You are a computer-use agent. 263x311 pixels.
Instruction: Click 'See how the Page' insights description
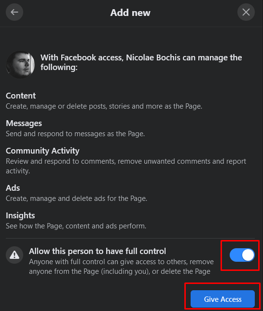point(76,226)
